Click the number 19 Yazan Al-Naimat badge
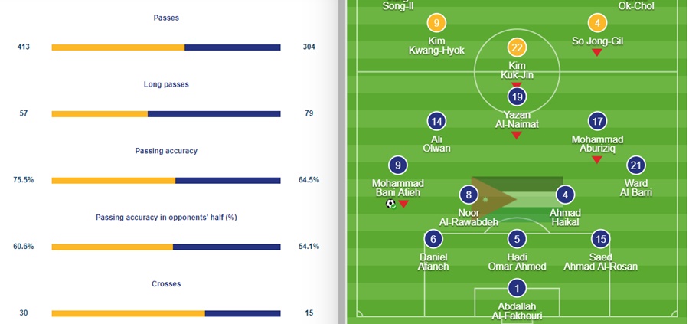The image size is (689, 324). pyautogui.click(x=516, y=97)
